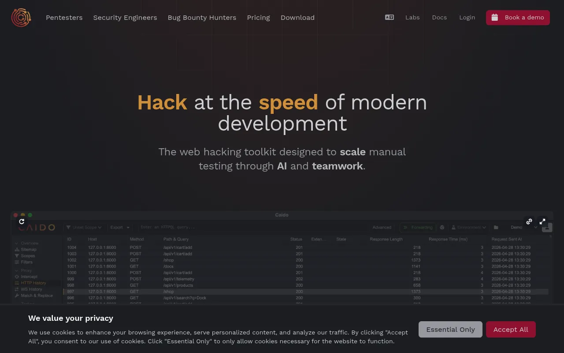564x353 pixels.
Task: Open the Docs link
Action: pos(439,18)
